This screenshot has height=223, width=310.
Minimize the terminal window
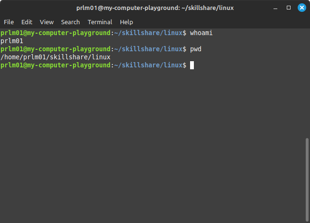275,9
